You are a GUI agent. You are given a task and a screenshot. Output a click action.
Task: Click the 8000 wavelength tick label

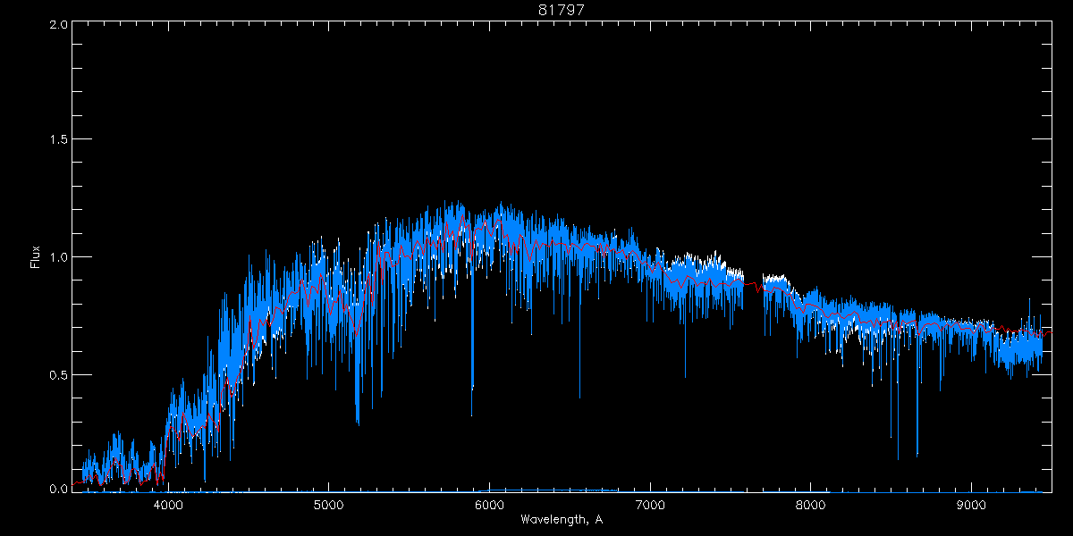tap(810, 505)
